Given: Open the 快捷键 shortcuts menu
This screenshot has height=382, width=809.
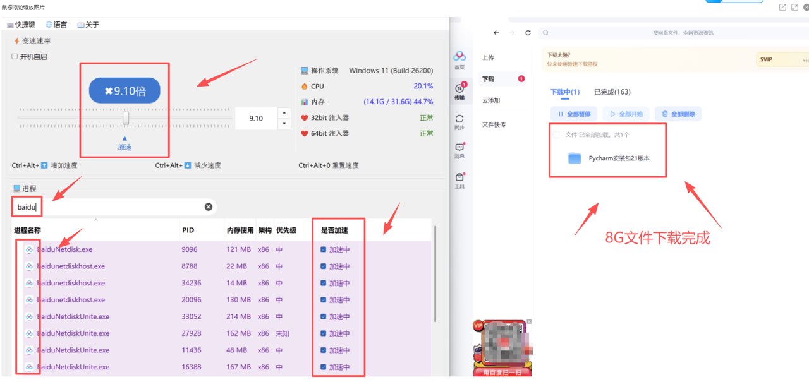Looking at the screenshot, I should [x=21, y=25].
